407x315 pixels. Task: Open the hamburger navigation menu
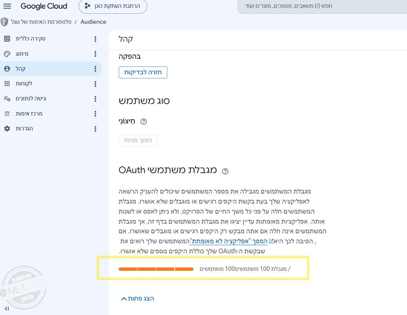tap(7, 6)
